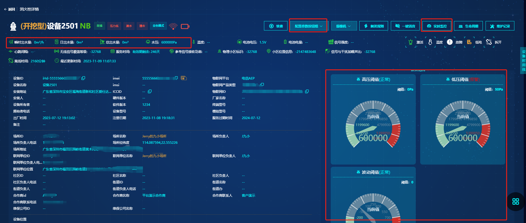Click the 撞击 alarm tag

click(142, 26)
